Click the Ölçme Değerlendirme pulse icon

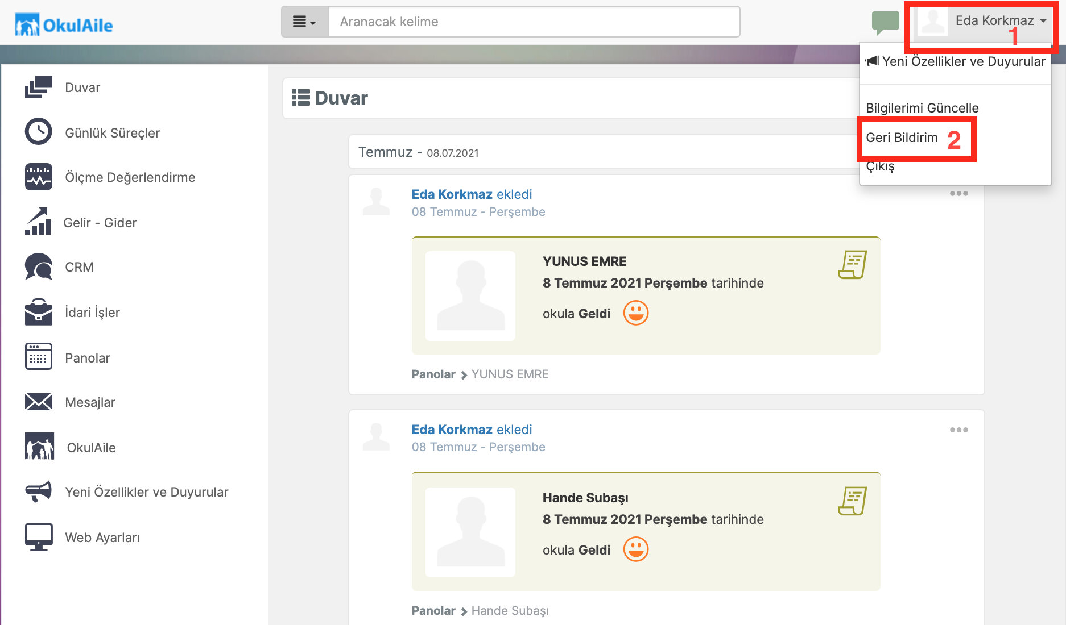tap(39, 177)
